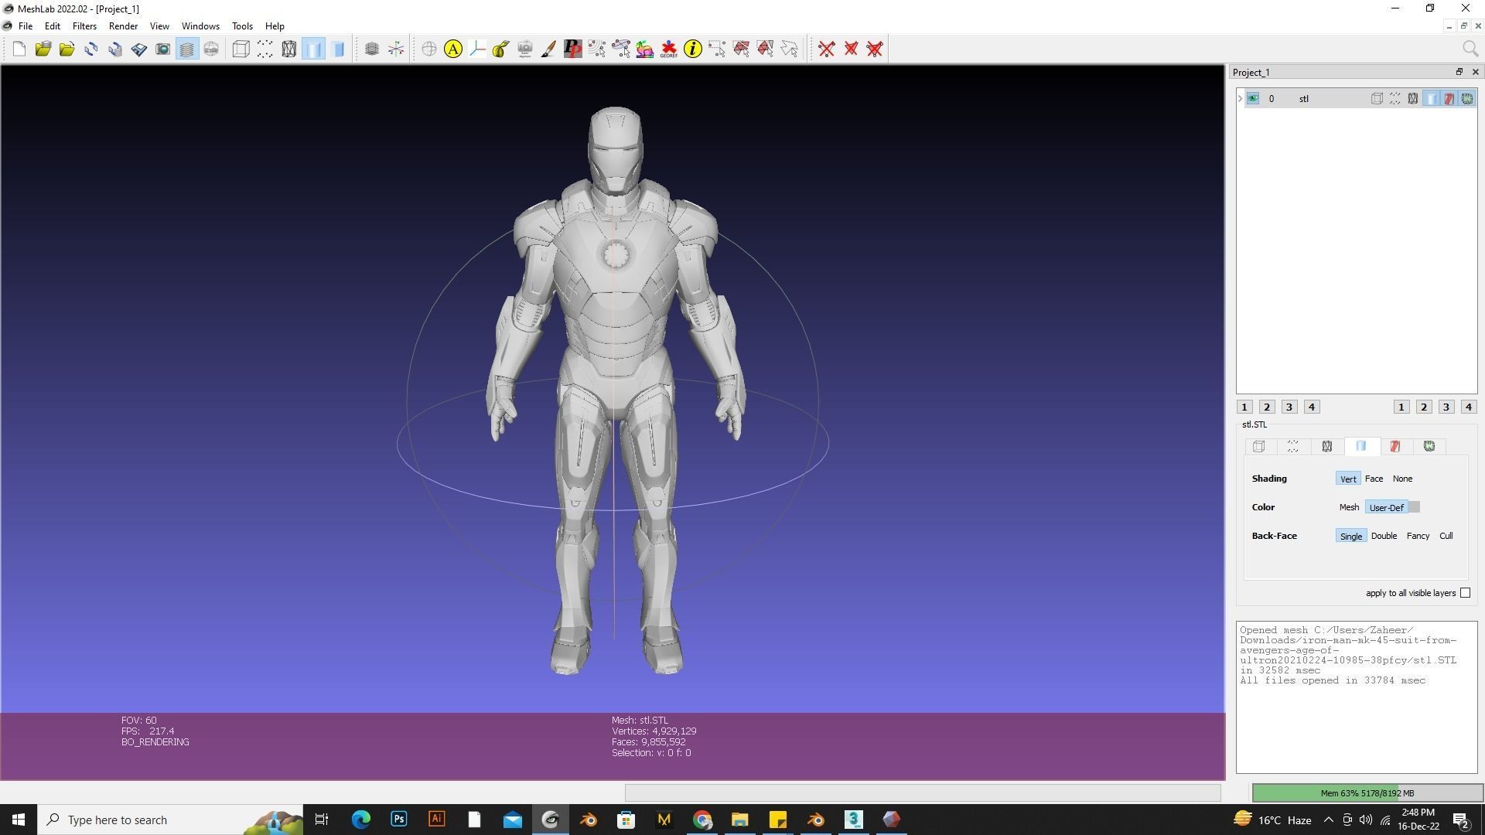This screenshot has height=835, width=1485.
Task: Select the Point Picking (PP) tool
Action: (573, 49)
